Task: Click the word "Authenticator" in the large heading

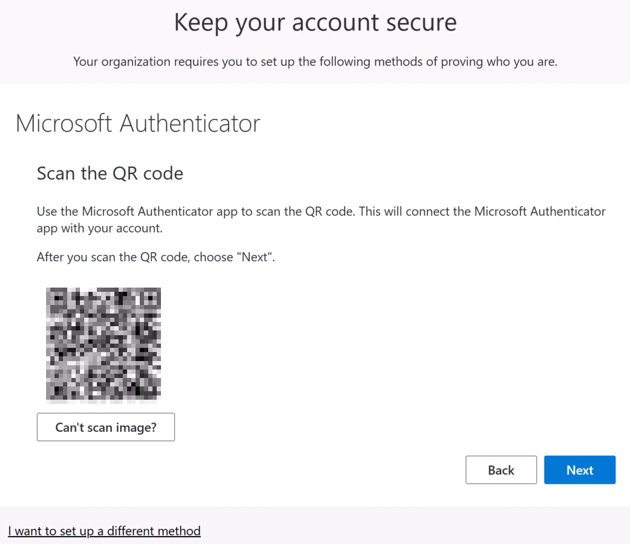Action: (x=190, y=123)
